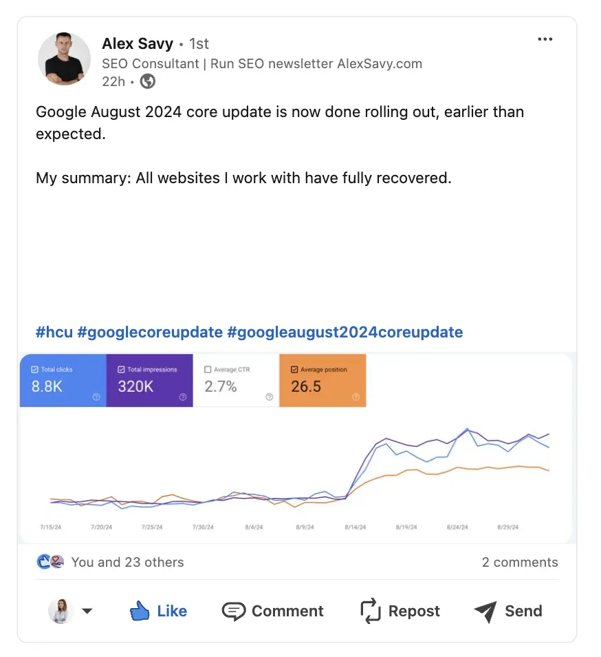The image size is (601, 657).
Task: Expand the chevron beside your profile avatar
Action: pyautogui.click(x=87, y=611)
